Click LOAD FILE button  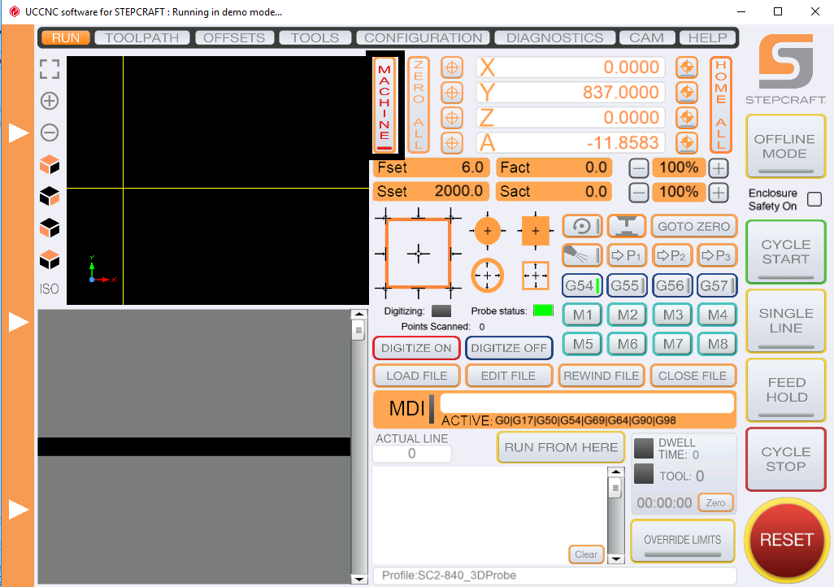point(416,376)
